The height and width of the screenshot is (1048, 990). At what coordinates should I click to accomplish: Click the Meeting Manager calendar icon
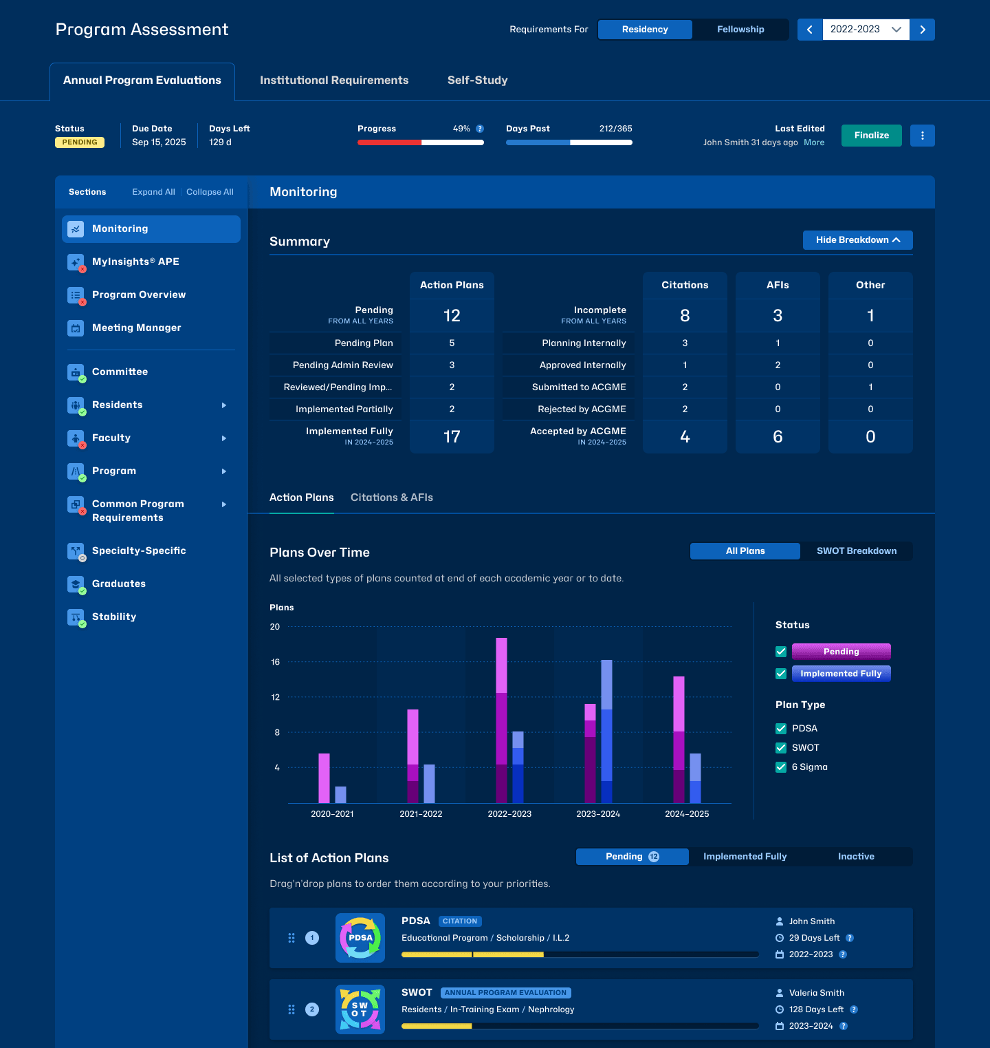pyautogui.click(x=76, y=328)
